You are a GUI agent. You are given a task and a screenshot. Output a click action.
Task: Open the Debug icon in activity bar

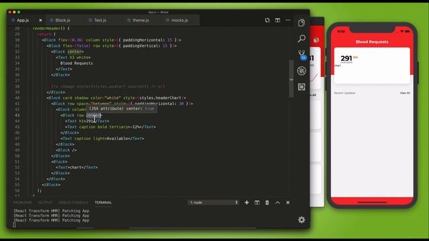(302, 71)
